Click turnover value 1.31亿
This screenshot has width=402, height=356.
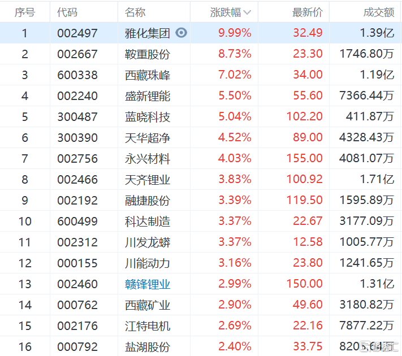point(377,284)
